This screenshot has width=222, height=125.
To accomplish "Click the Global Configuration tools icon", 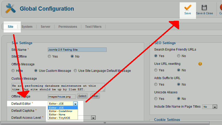I will [11, 9].
